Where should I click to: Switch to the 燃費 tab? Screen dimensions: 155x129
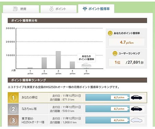coord(21,9)
